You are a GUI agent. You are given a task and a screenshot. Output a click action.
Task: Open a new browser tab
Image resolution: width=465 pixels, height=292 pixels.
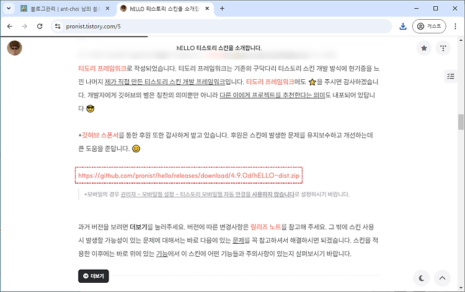pos(222,9)
